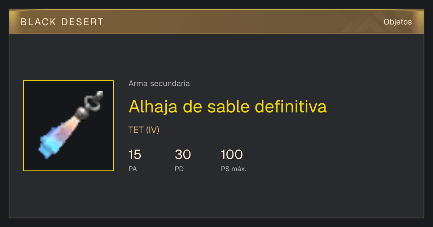Click the PD stat label
This screenshot has width=433, height=227.
(x=179, y=169)
